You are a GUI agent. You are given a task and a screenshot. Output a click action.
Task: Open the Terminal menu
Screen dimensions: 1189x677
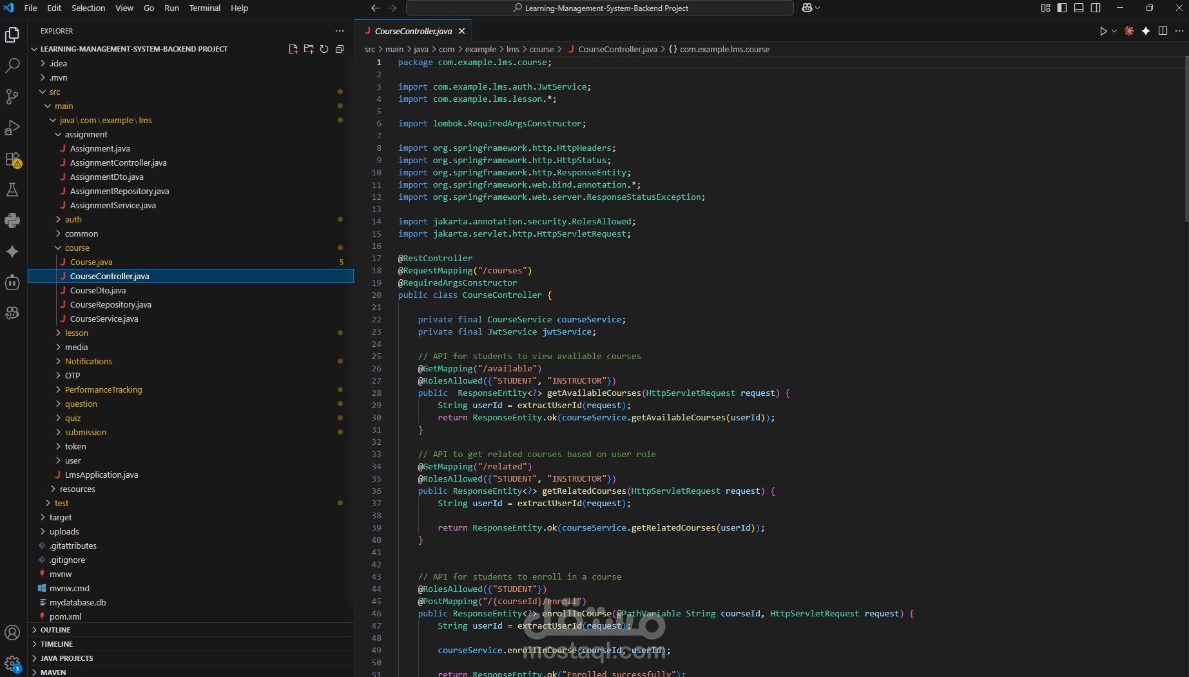(x=204, y=8)
